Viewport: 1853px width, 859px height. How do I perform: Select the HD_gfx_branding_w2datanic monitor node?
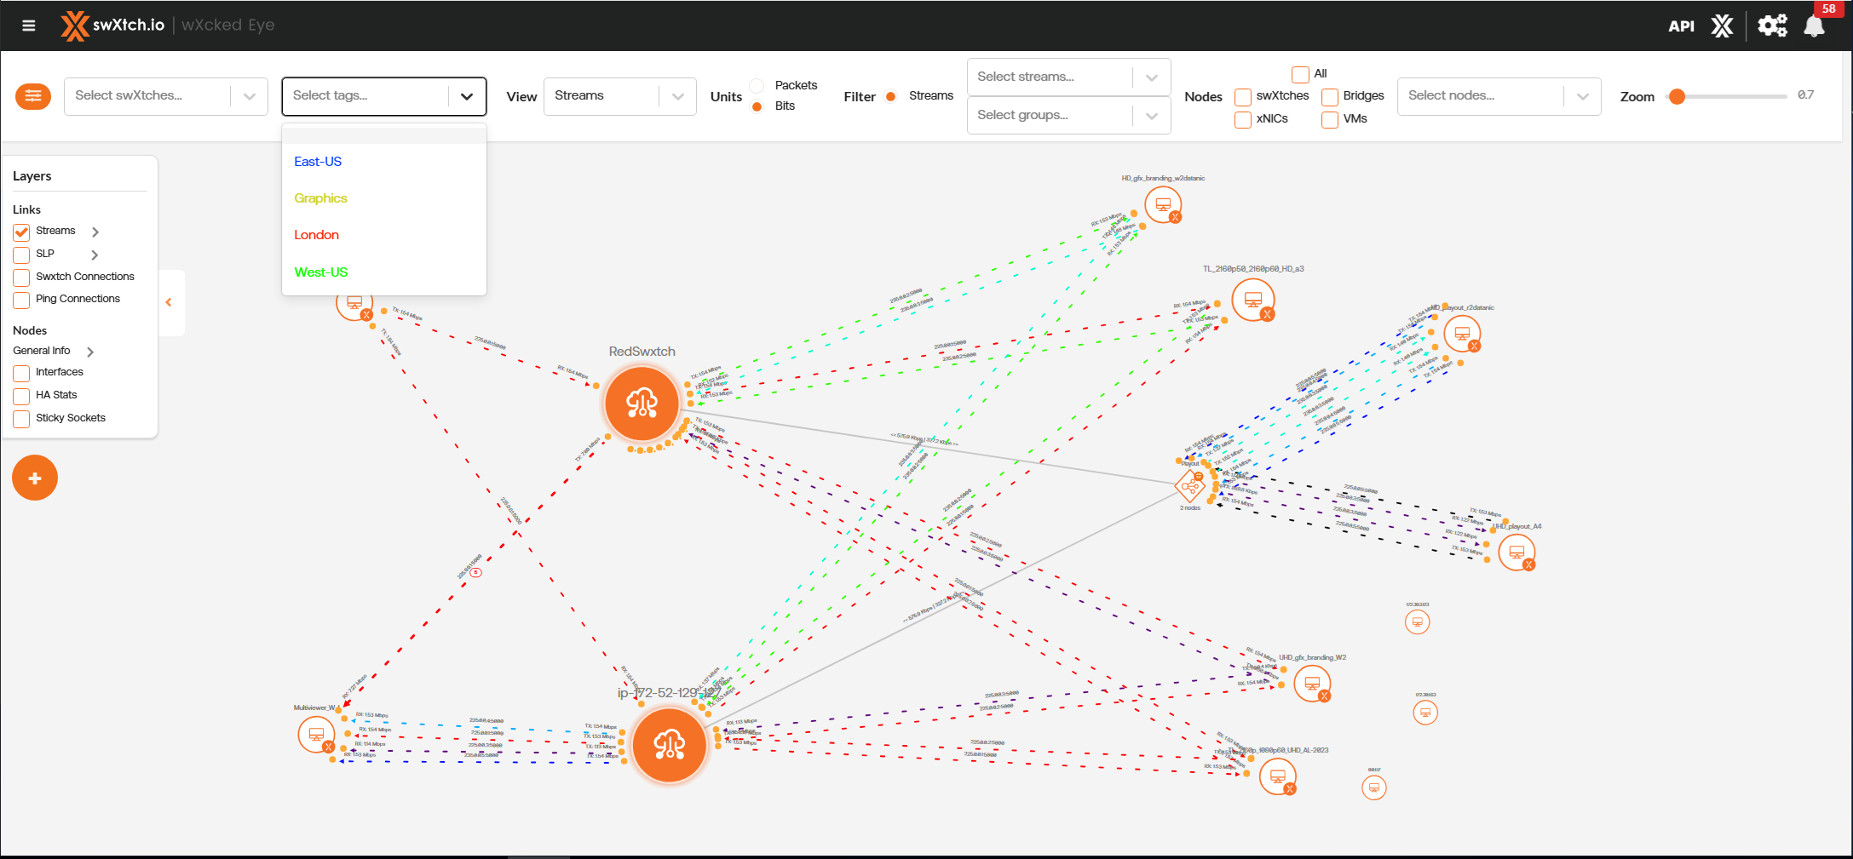(x=1162, y=205)
